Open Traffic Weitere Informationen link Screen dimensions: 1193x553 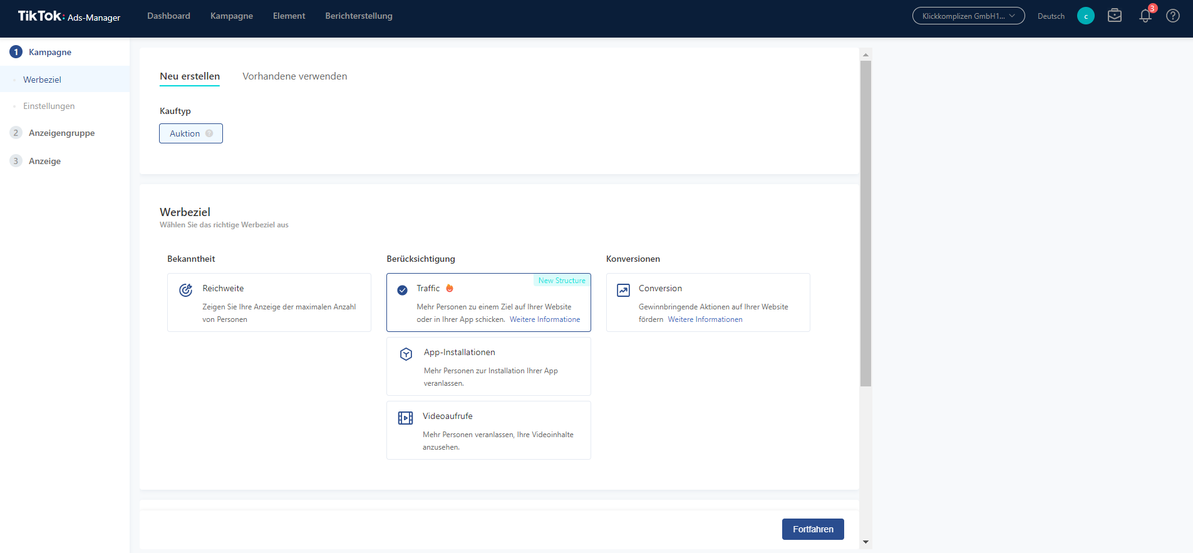coord(545,319)
